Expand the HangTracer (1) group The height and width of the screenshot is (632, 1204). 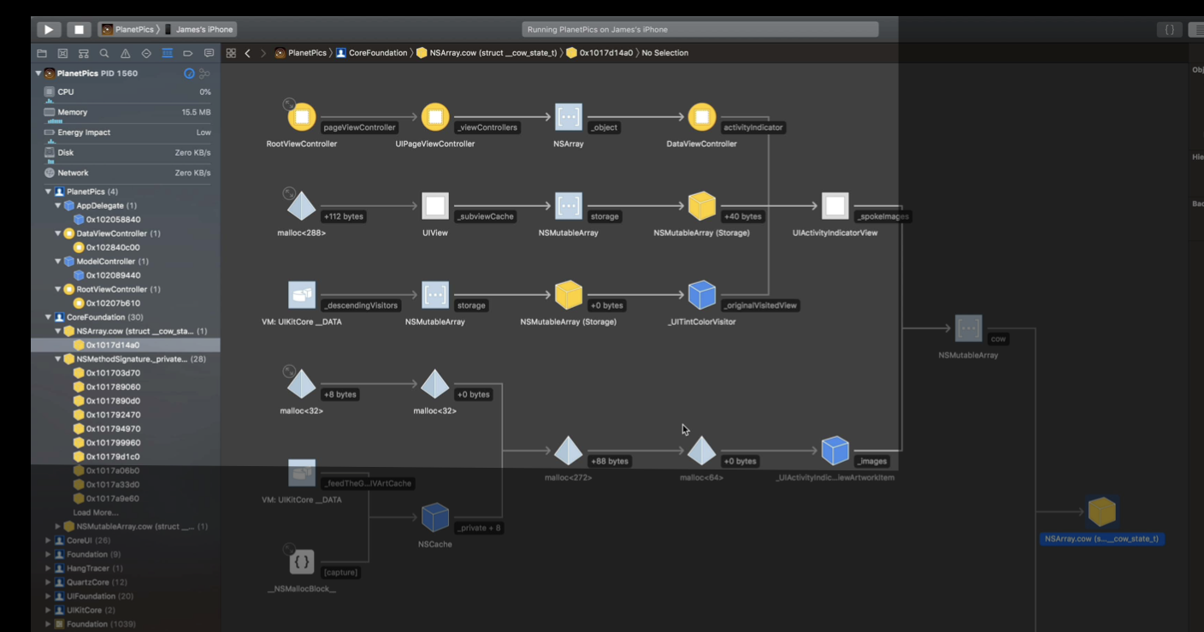click(48, 569)
